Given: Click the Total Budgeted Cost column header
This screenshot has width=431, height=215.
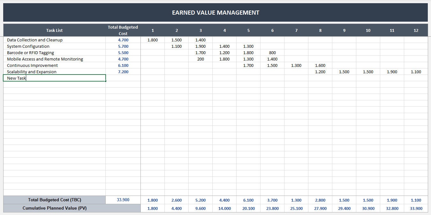Looking at the screenshot, I should point(123,30).
